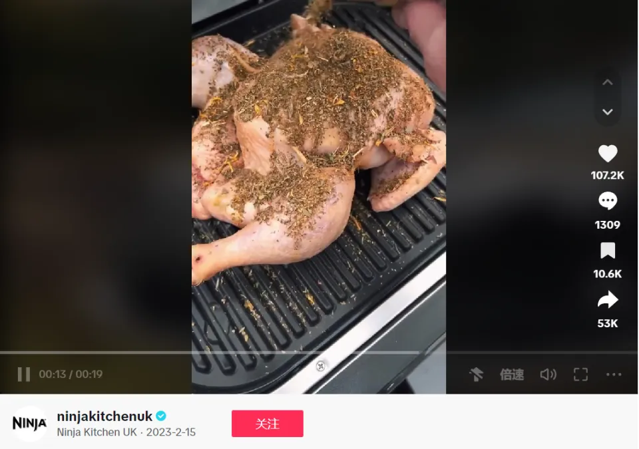This screenshot has width=639, height=449.
Task: Save the video with the bookmark icon
Action: point(607,251)
